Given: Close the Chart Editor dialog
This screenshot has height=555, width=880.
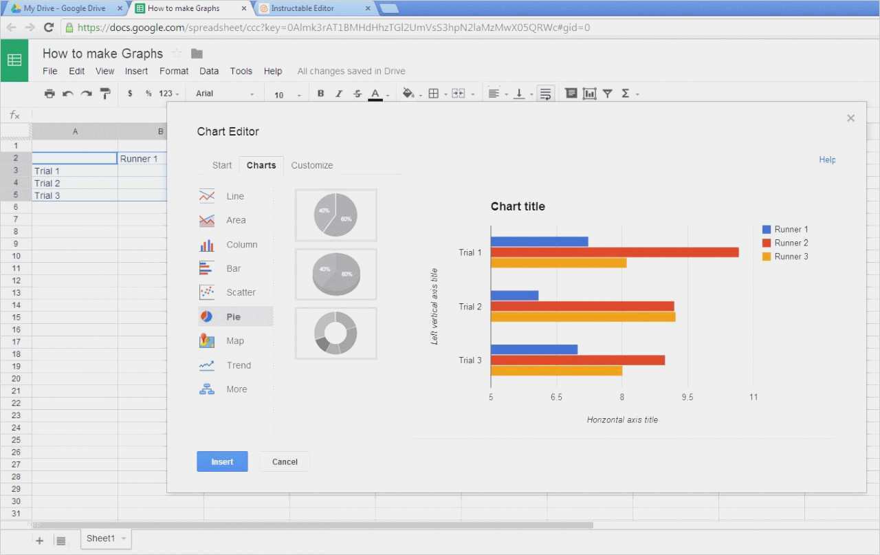Looking at the screenshot, I should tap(850, 118).
